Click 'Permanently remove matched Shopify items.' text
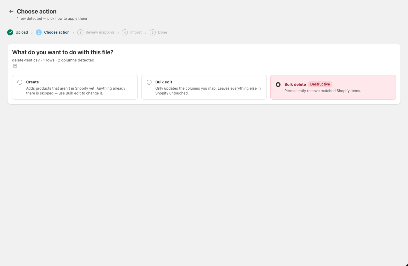The height and width of the screenshot is (266, 408). pyautogui.click(x=323, y=91)
